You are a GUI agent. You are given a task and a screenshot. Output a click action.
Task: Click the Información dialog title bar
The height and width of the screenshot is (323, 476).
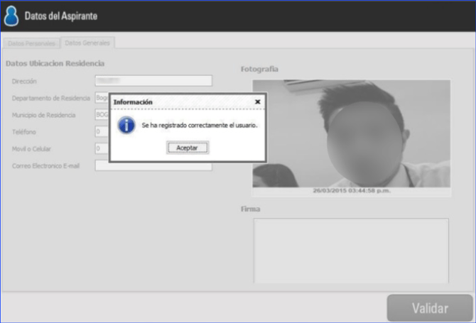[178, 102]
